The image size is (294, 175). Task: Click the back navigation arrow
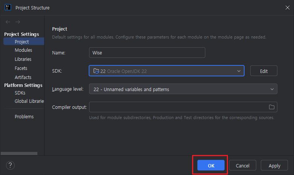(x=8, y=22)
